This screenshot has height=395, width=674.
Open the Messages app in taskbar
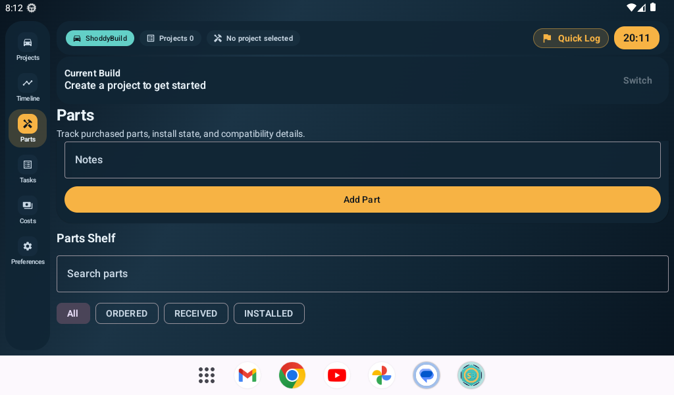(427, 375)
